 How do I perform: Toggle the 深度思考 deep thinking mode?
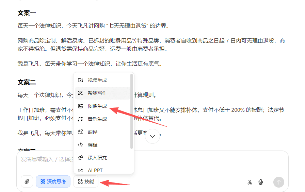(x=53, y=182)
